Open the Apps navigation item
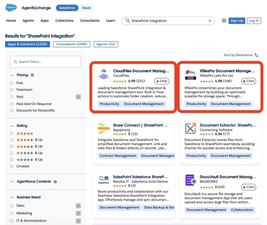Image resolution: width=267 pixels, height=225 pixels. pyautogui.click(x=45, y=21)
